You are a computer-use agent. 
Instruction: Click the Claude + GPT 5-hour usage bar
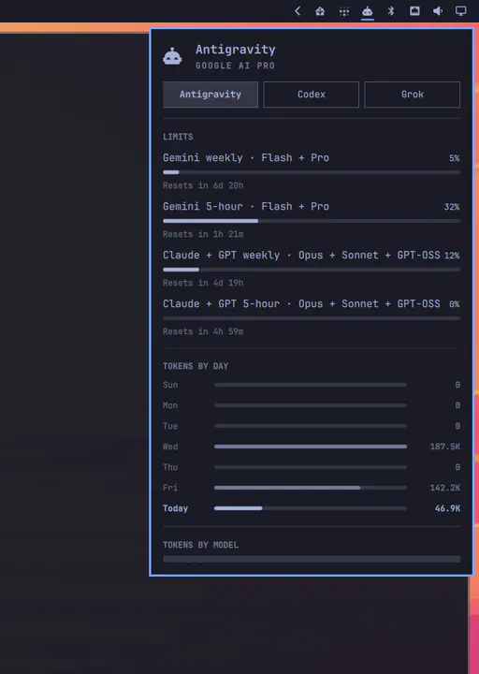click(x=312, y=318)
